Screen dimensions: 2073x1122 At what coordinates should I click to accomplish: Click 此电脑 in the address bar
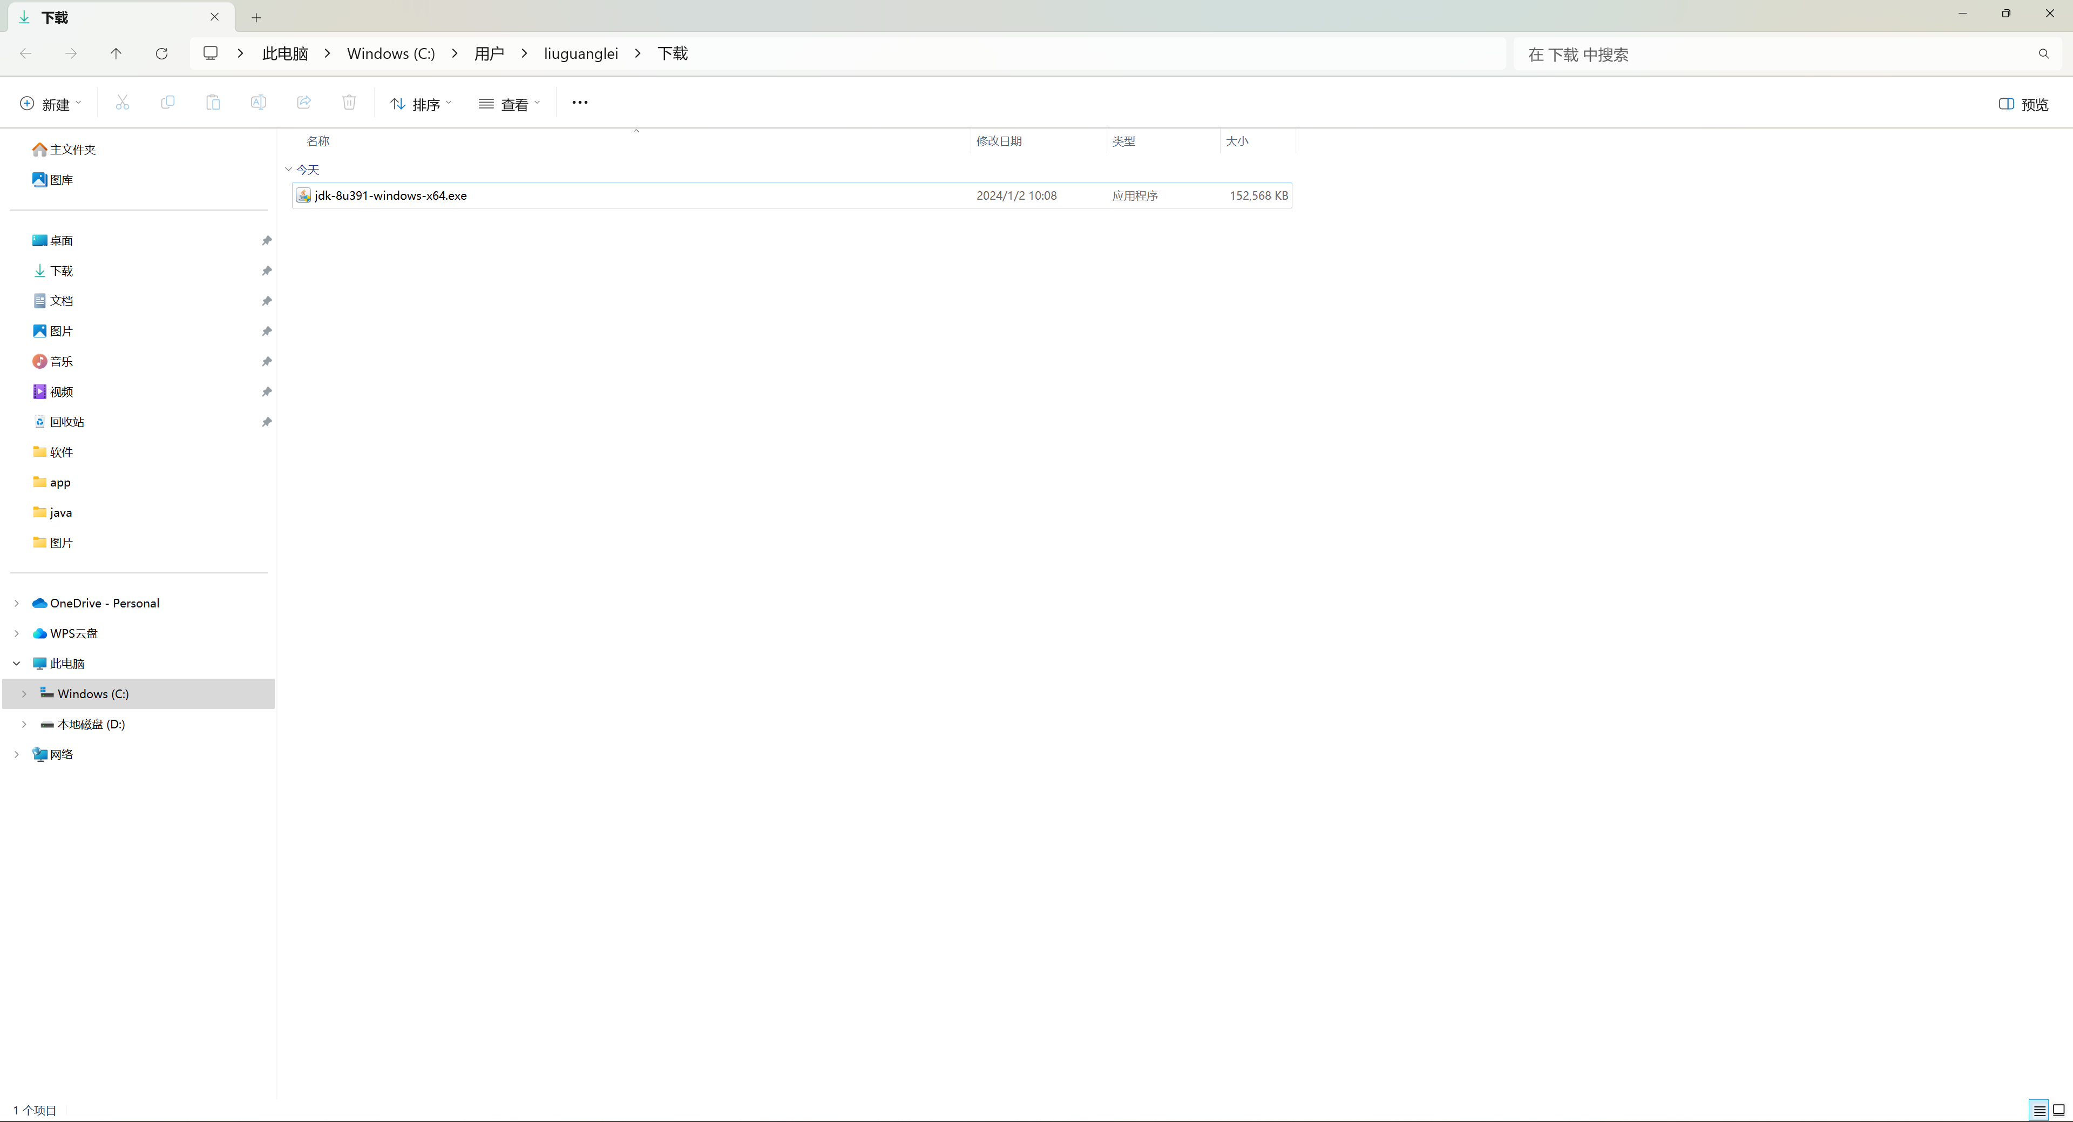click(285, 53)
